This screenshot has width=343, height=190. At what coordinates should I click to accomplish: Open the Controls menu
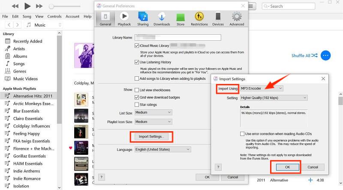point(54,16)
